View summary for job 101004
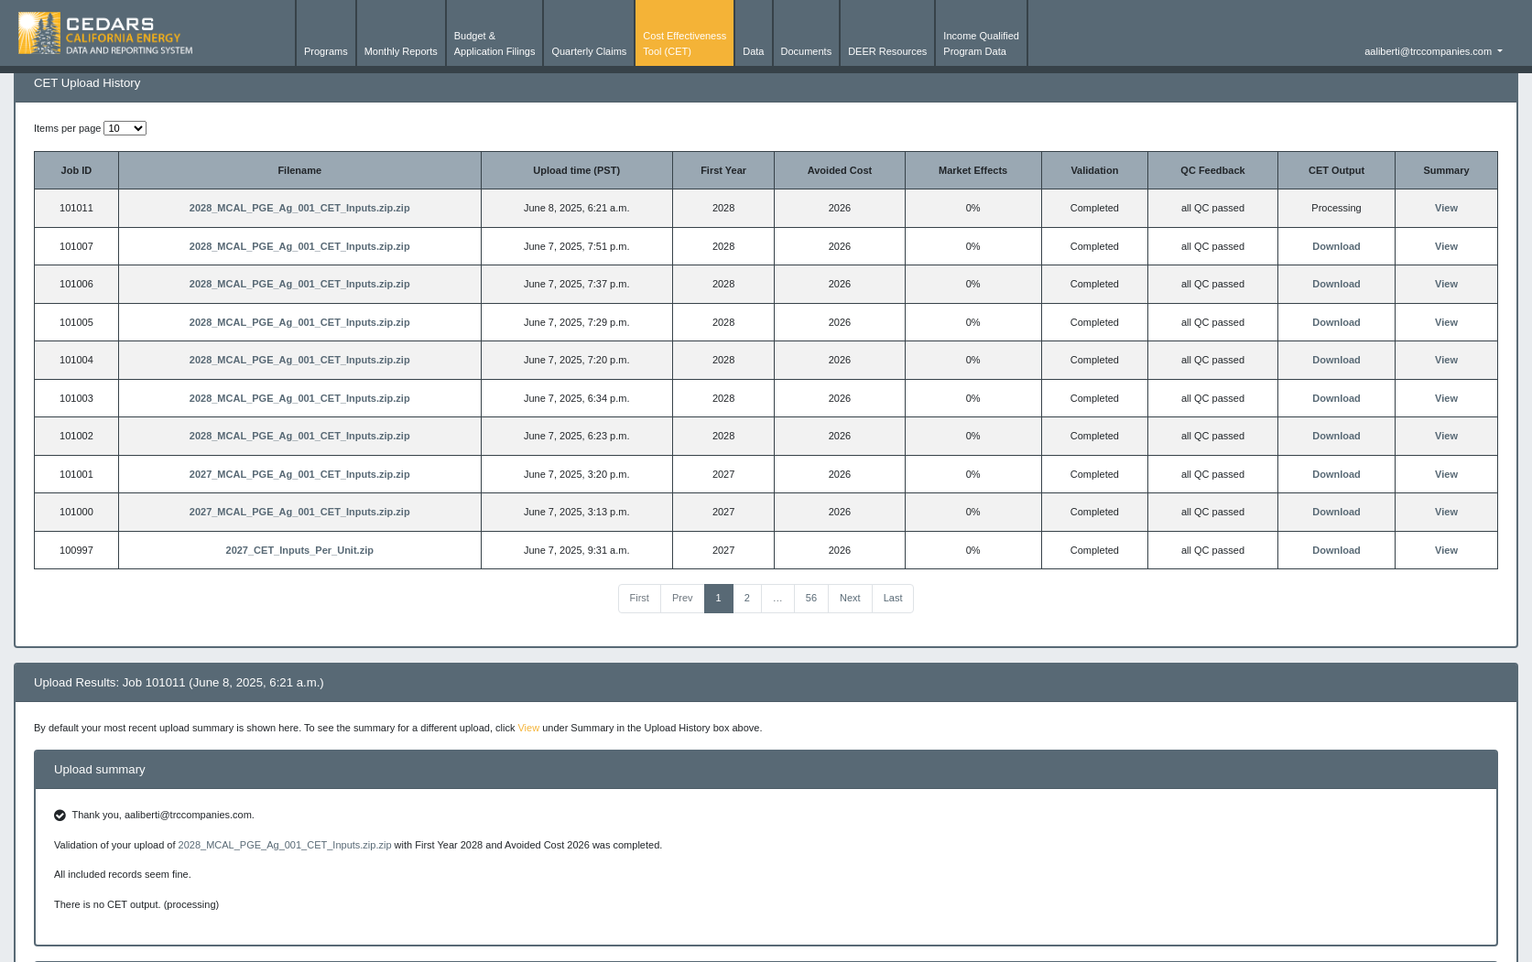 point(1445,360)
